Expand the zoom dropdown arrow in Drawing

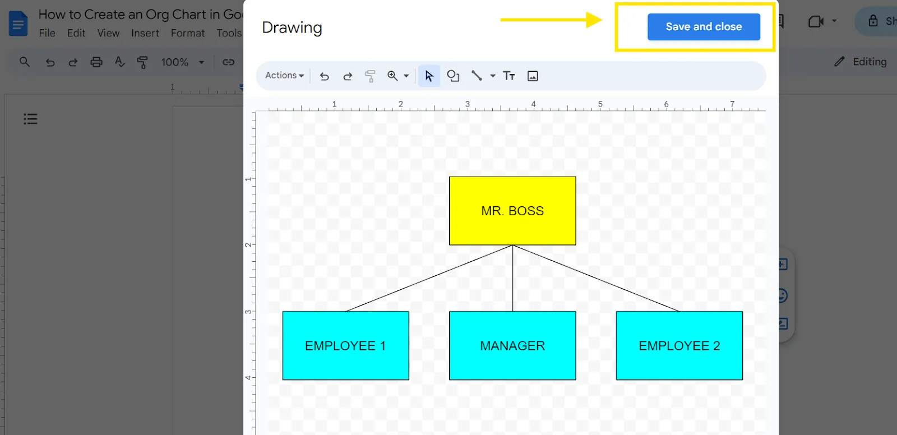(x=406, y=76)
